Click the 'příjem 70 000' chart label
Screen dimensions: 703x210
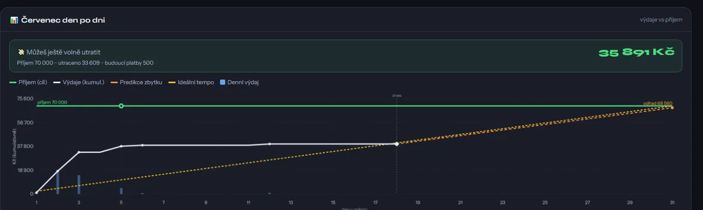[52, 102]
